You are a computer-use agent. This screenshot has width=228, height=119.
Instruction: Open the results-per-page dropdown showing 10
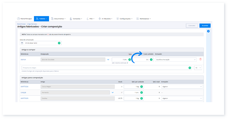coord(198,68)
